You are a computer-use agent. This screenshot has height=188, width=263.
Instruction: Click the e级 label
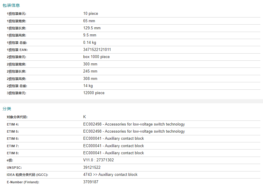[x=10, y=160]
